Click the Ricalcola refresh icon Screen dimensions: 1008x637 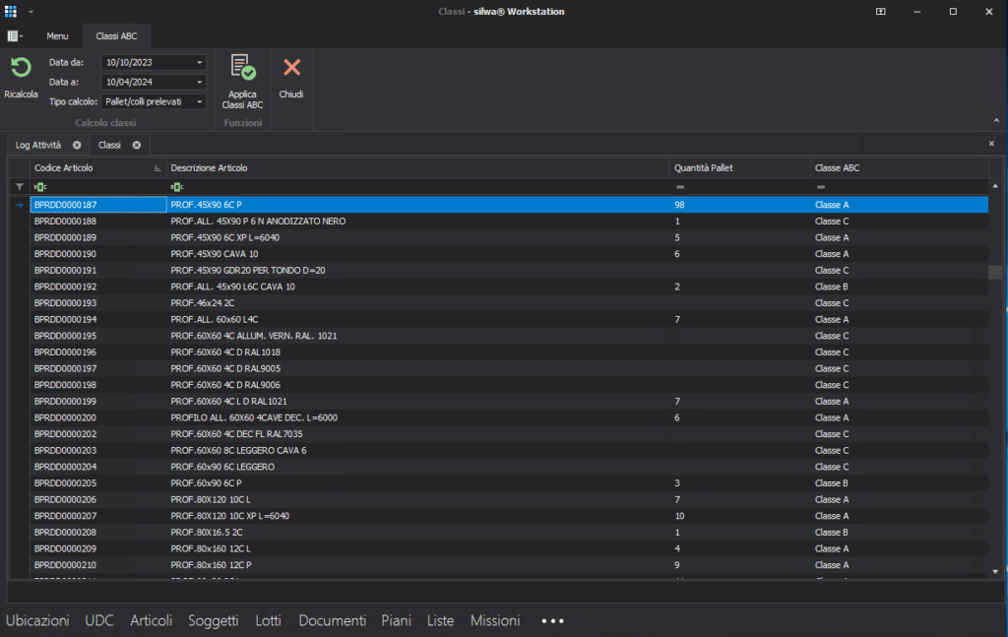click(20, 68)
